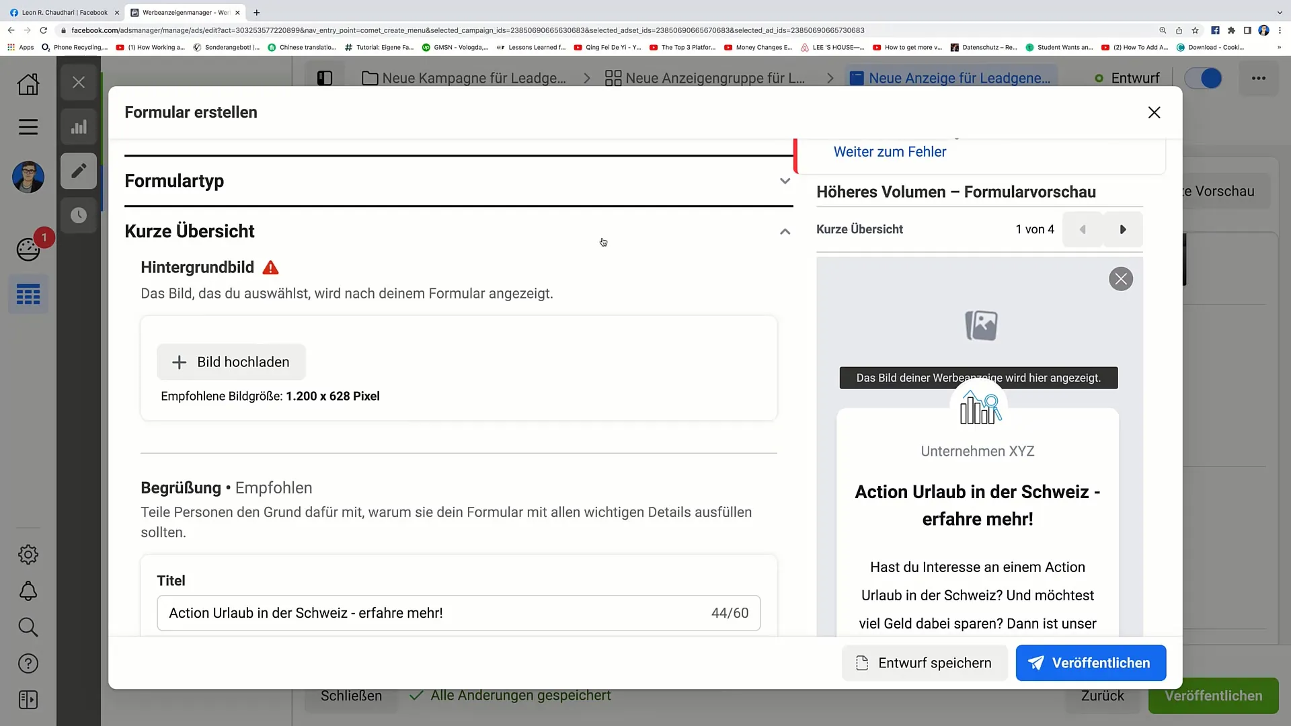Click the settings gear icon in sidebar
Image resolution: width=1291 pixels, height=726 pixels.
click(x=28, y=555)
